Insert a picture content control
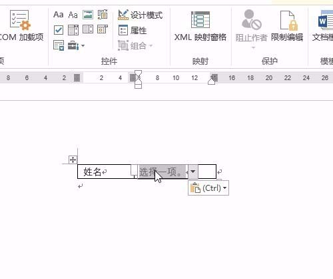 coord(88,15)
